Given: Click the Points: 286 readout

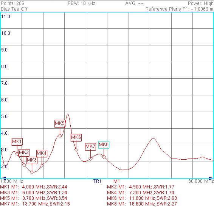Looking at the screenshot, I should tap(12, 3).
